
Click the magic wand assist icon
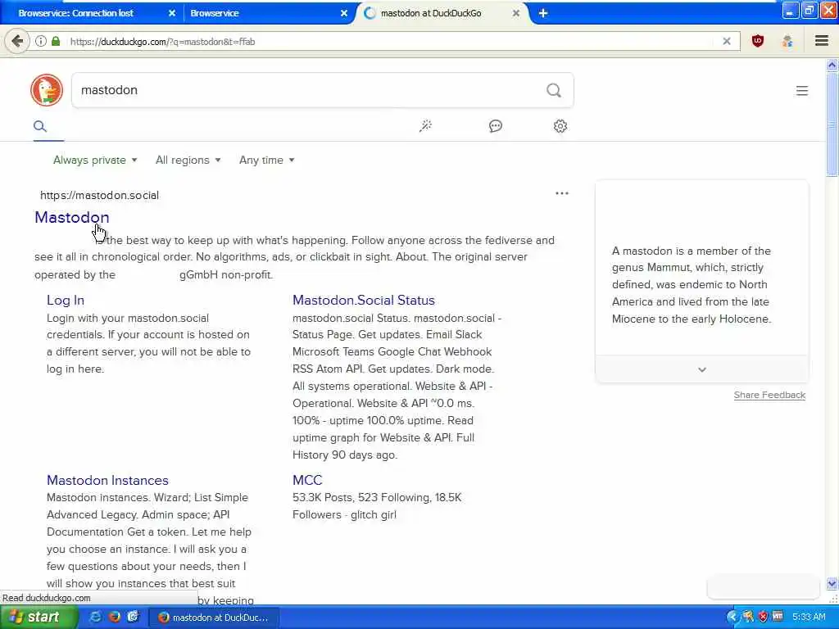(x=425, y=126)
